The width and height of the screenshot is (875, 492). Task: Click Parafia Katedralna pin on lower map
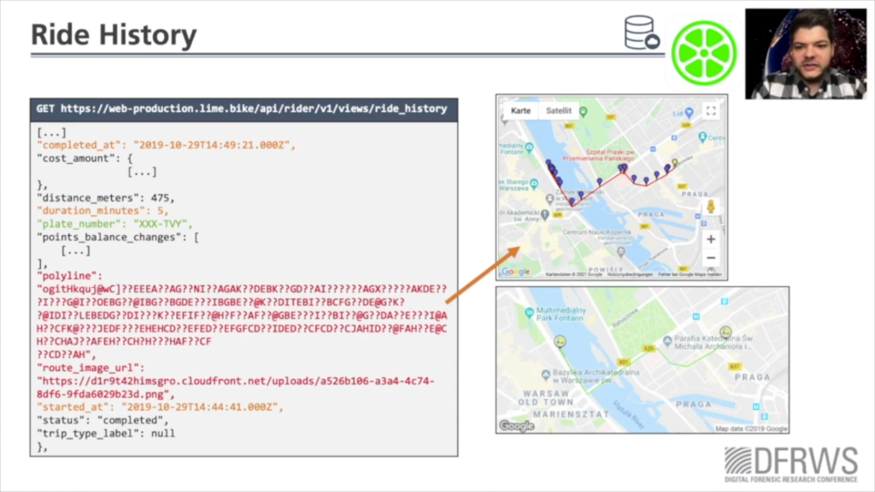pyautogui.click(x=667, y=340)
